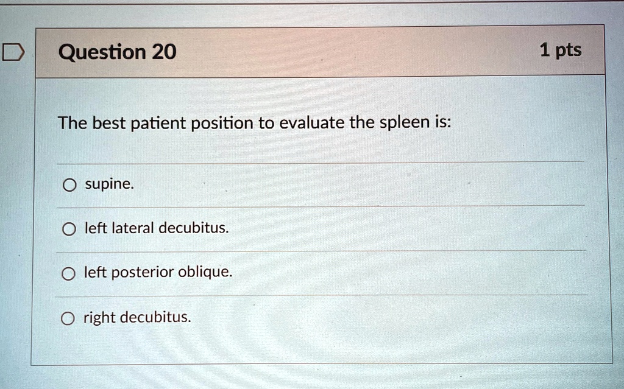Select the left lateral decubitus option
Image resolution: width=624 pixels, height=389 pixels.
click(x=68, y=228)
